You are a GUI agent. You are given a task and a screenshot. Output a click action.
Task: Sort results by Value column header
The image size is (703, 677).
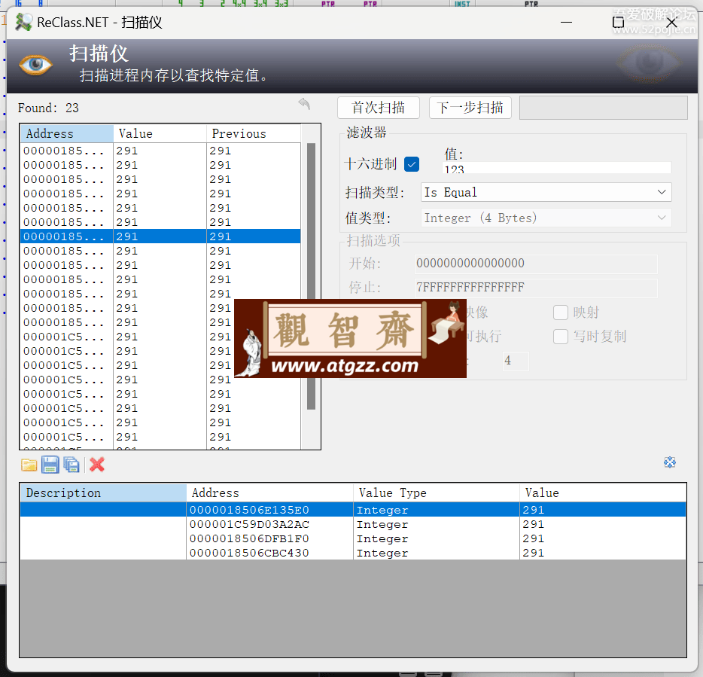[x=160, y=134]
